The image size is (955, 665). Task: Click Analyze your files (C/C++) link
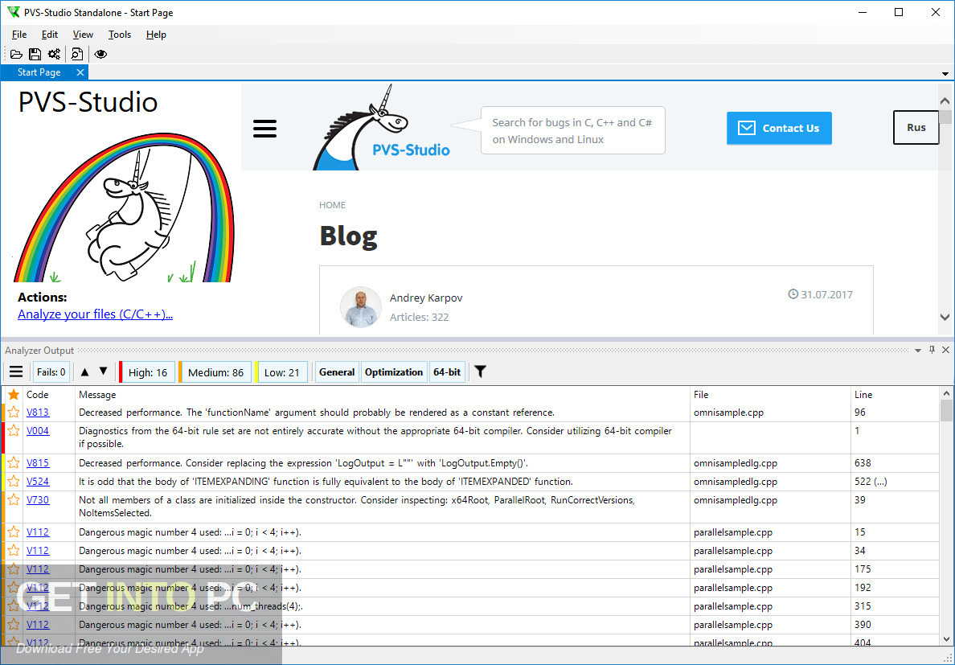[x=96, y=314]
